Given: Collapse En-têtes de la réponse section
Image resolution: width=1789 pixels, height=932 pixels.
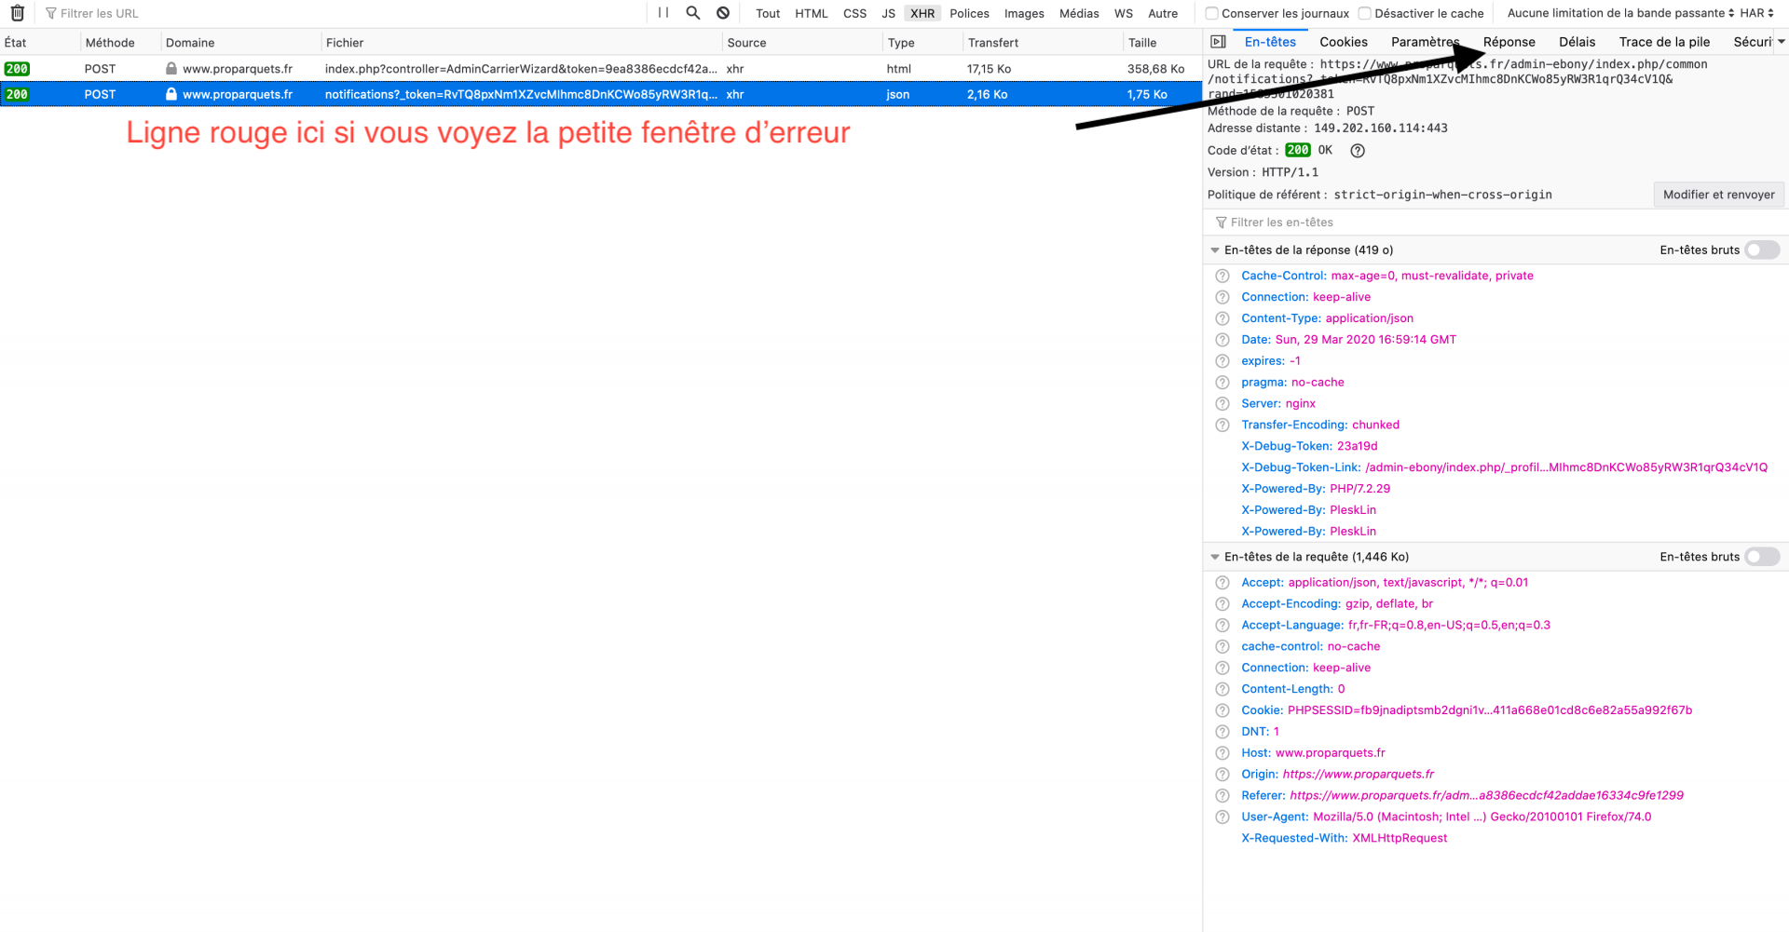Looking at the screenshot, I should [1215, 250].
